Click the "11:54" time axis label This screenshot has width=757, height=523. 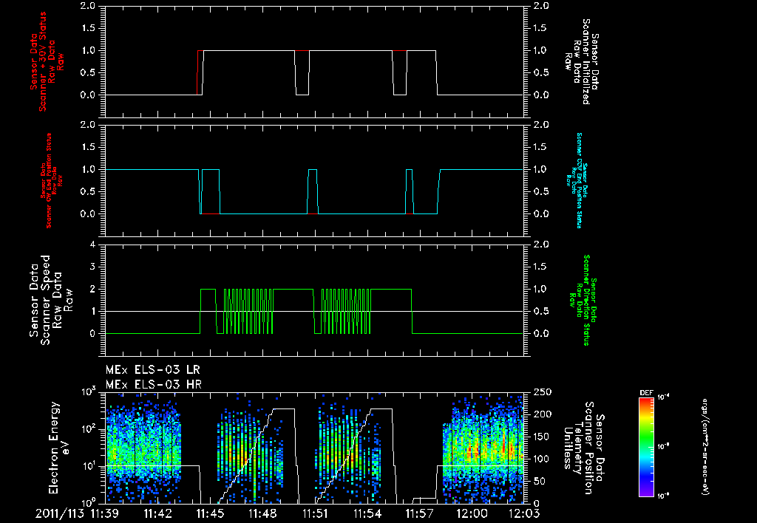click(367, 513)
